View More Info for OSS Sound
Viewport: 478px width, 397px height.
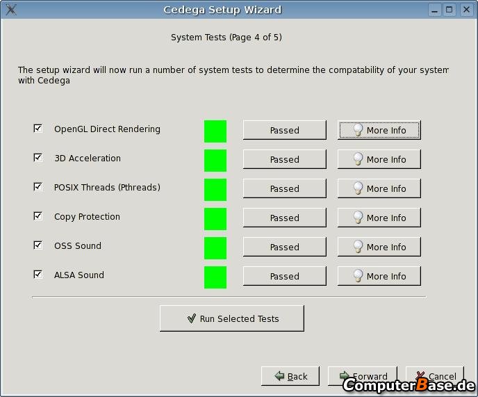(379, 247)
